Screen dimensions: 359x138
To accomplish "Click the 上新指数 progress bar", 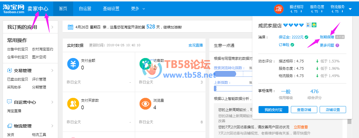I will (x=233, y=88).
